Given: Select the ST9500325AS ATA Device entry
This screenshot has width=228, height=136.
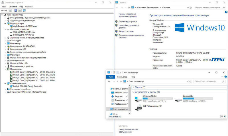Looking at the screenshot, I should tap(24, 35).
